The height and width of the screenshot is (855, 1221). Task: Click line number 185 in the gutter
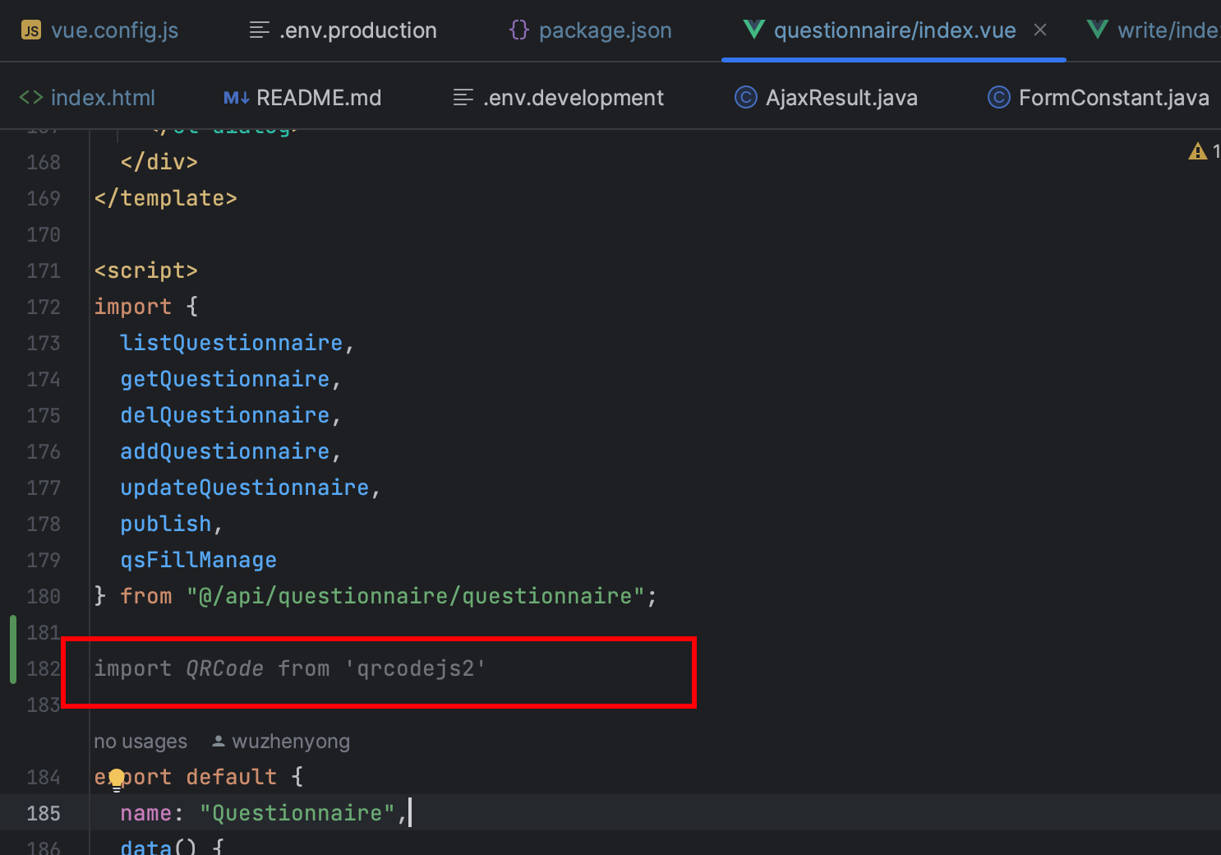pyautogui.click(x=44, y=813)
